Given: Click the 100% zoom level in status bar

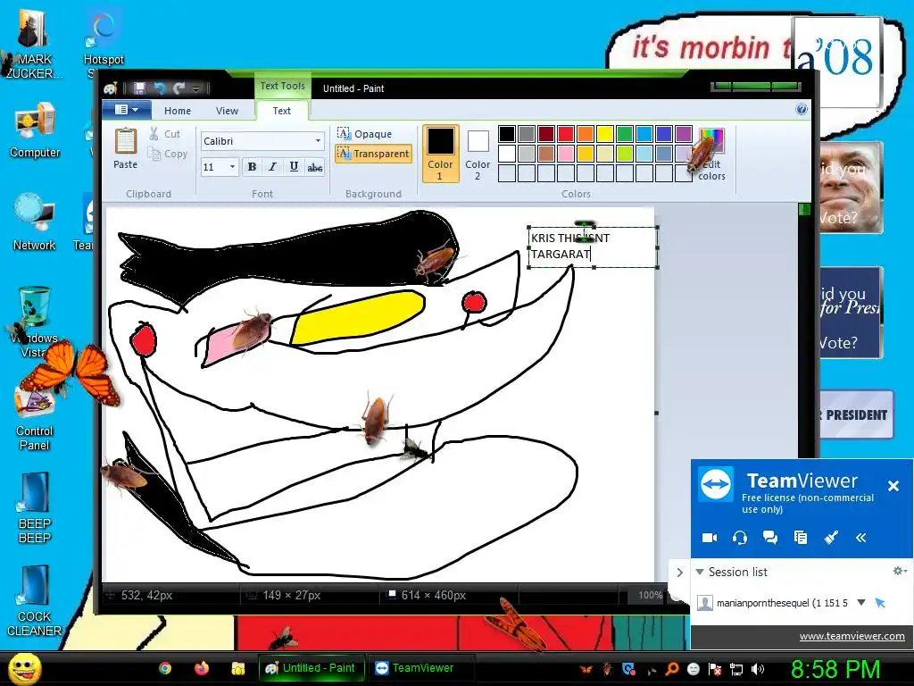Looking at the screenshot, I should pyautogui.click(x=650, y=595).
